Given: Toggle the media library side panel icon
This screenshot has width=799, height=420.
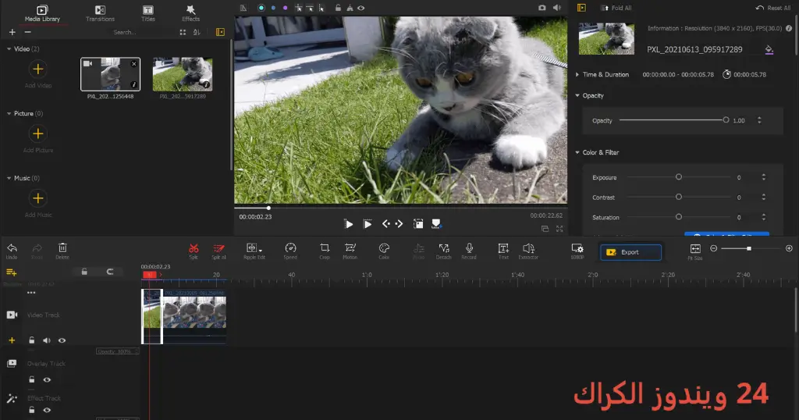Looking at the screenshot, I should (220, 32).
